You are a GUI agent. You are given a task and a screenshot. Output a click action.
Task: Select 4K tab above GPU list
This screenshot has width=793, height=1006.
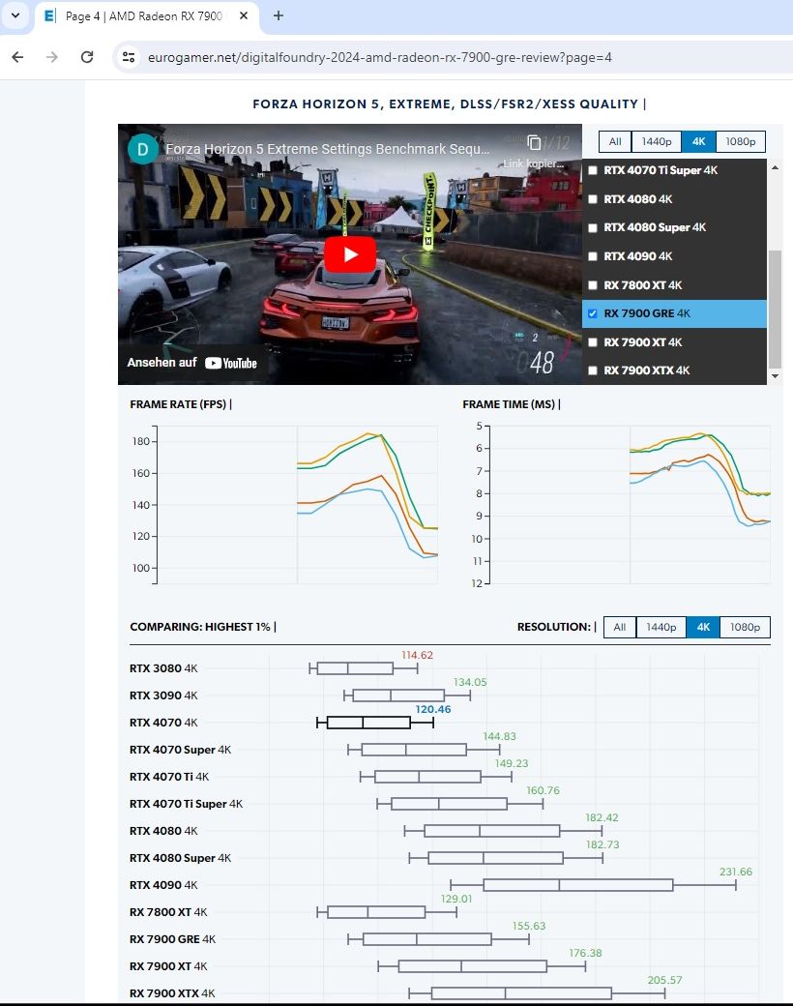(x=698, y=142)
